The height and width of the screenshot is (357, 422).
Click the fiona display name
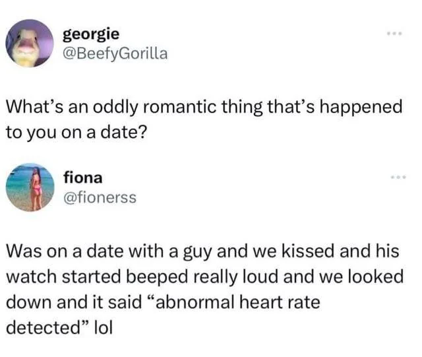(x=83, y=178)
